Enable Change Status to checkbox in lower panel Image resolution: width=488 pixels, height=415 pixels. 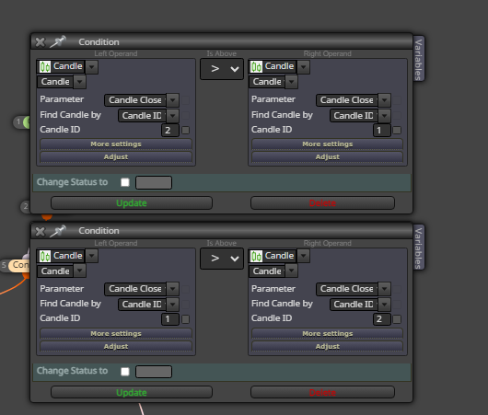(125, 372)
